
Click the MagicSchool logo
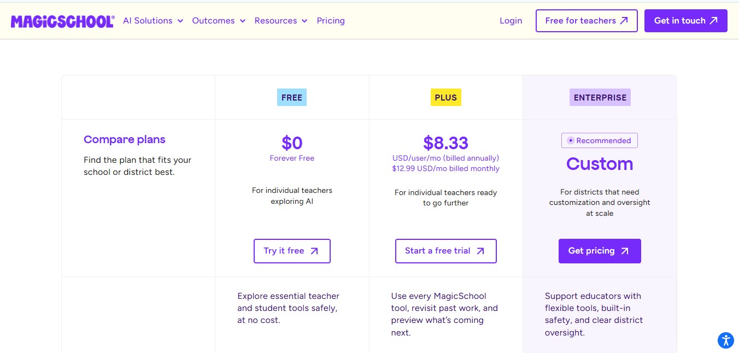pos(62,21)
